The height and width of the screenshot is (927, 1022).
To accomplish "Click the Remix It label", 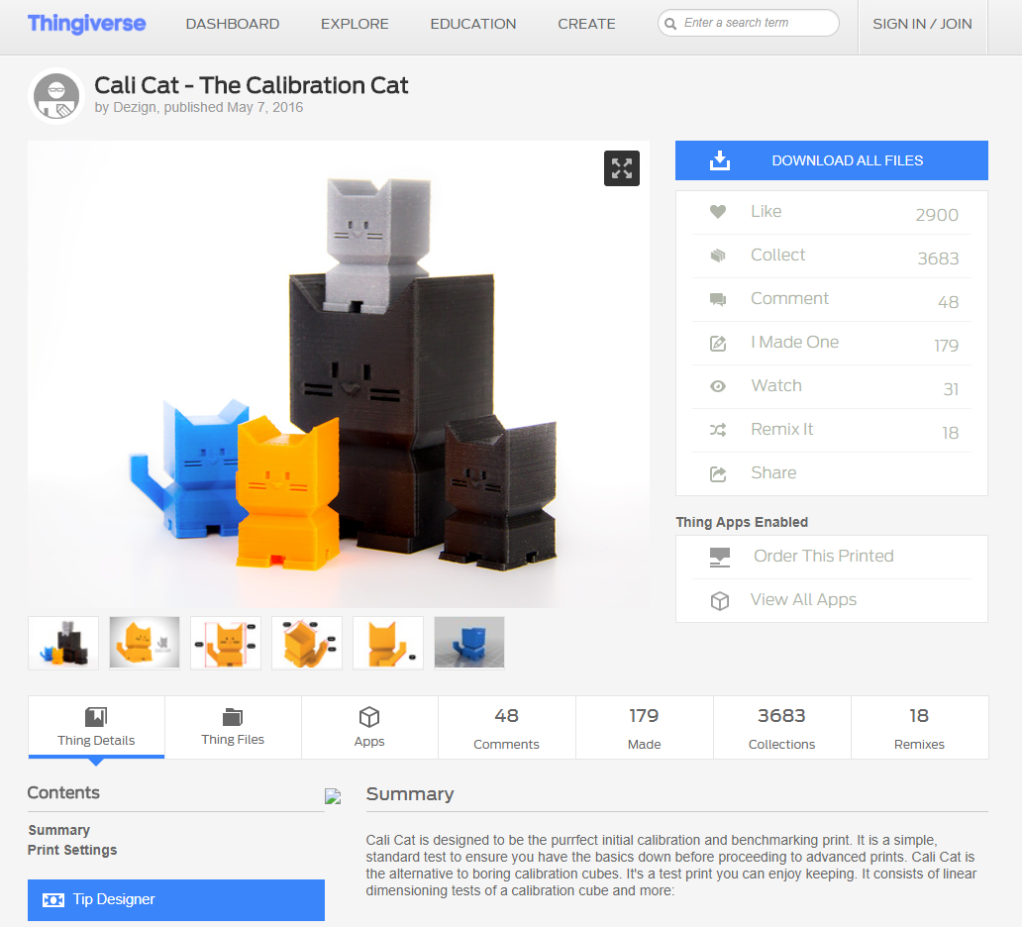I will 781,430.
